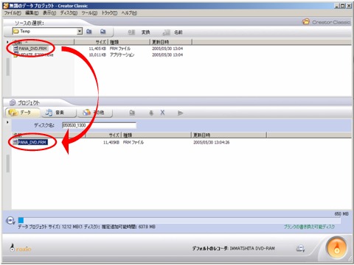Viewport: 354px width, 265px height.
Task: Click the disc size selector icon left of bar
Action: pos(10,221)
